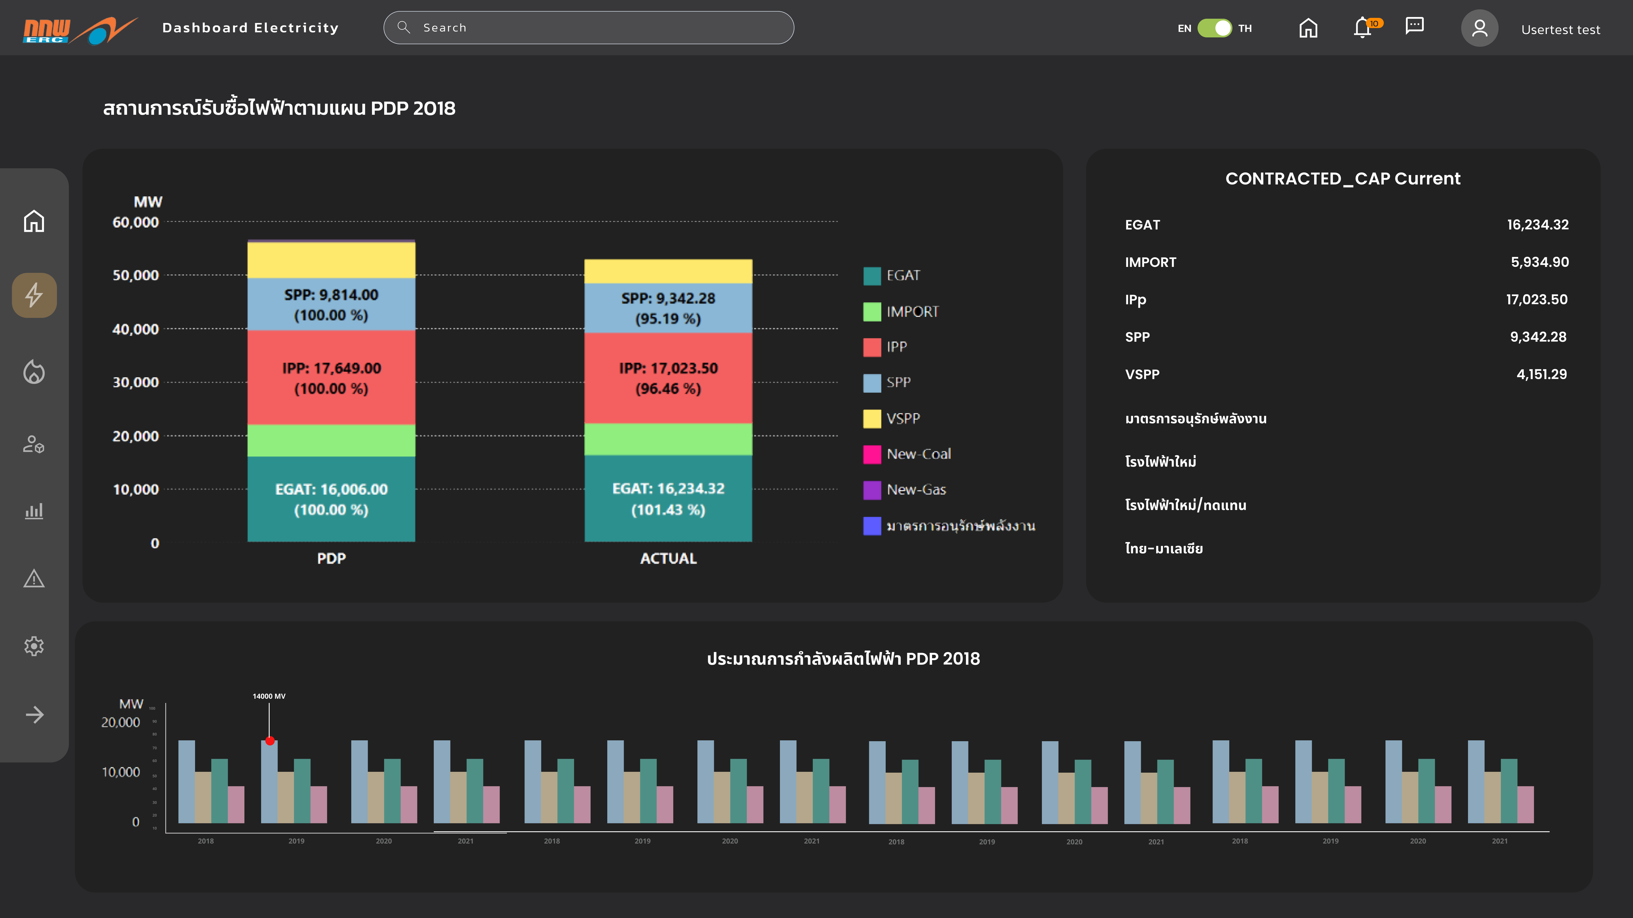Viewport: 1633px width, 918px height.
Task: Select the SPP row in CONTRACTED_CAP panel
Action: [1346, 337]
